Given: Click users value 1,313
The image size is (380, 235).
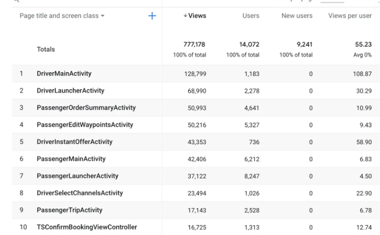Looking at the screenshot, I should [x=252, y=227].
